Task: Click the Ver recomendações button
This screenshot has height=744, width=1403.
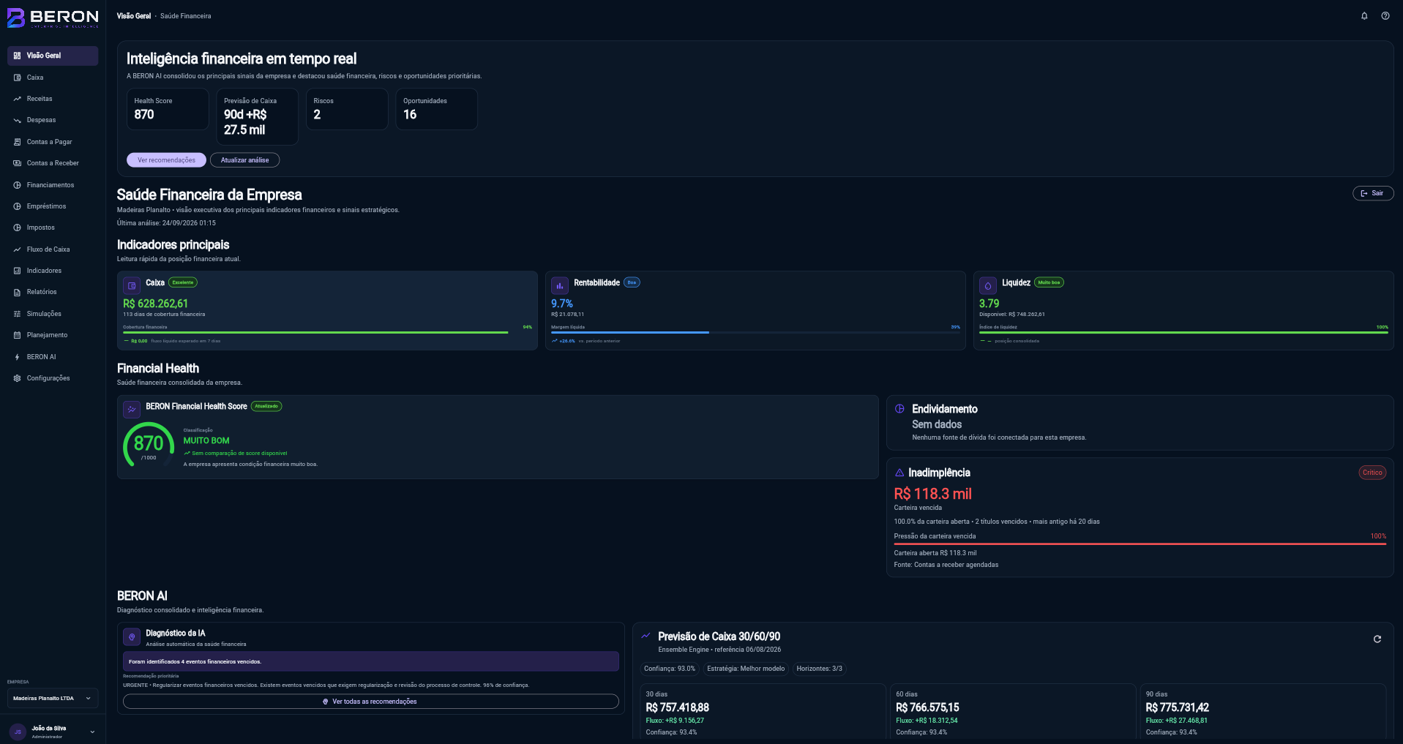Action: [x=166, y=159]
